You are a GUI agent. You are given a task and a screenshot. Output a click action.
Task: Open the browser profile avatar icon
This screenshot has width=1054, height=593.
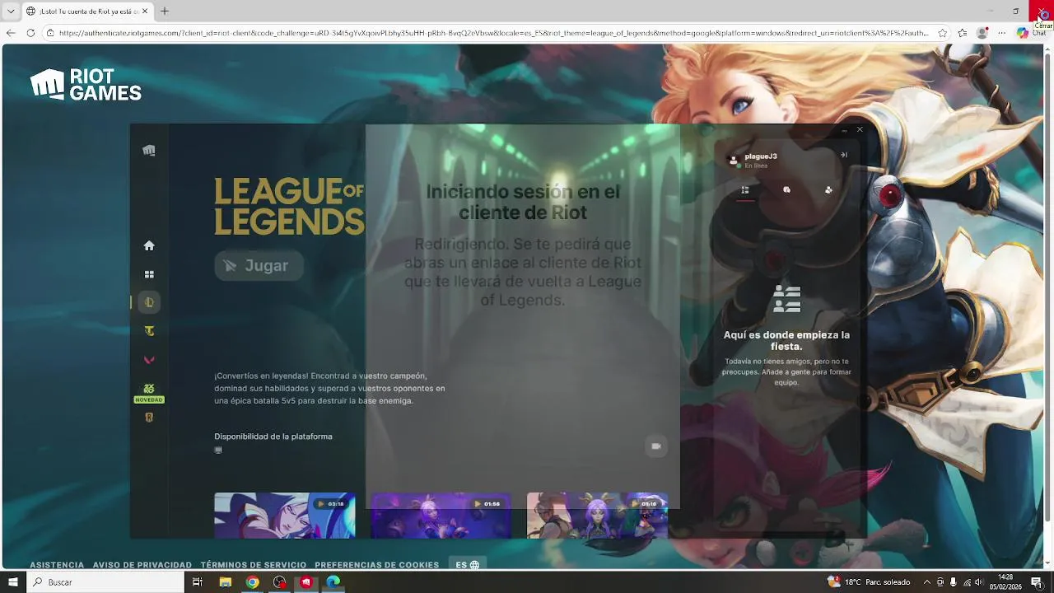(982, 33)
